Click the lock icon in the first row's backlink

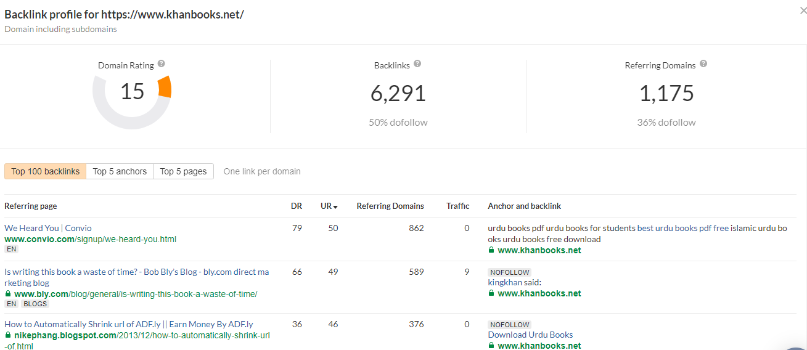[x=491, y=250]
